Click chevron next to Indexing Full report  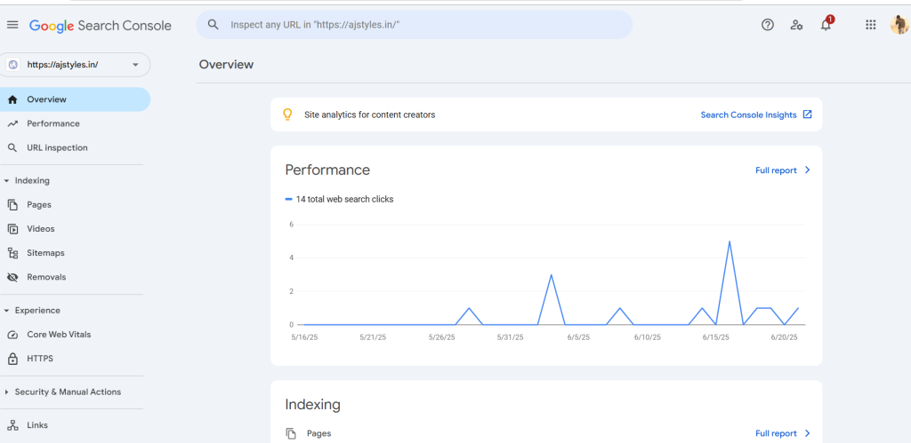click(x=807, y=433)
